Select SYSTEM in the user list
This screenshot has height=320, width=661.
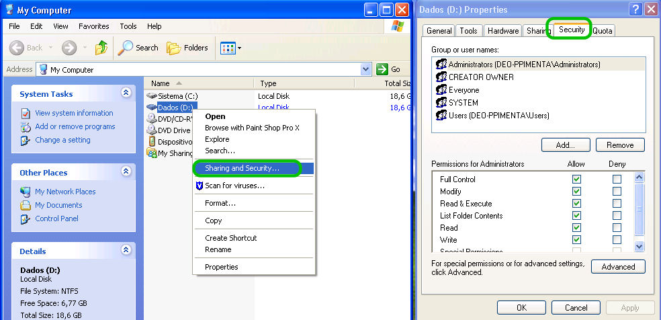point(538,102)
